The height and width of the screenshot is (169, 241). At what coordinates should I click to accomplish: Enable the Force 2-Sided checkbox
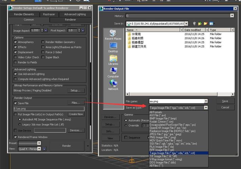[43, 52]
